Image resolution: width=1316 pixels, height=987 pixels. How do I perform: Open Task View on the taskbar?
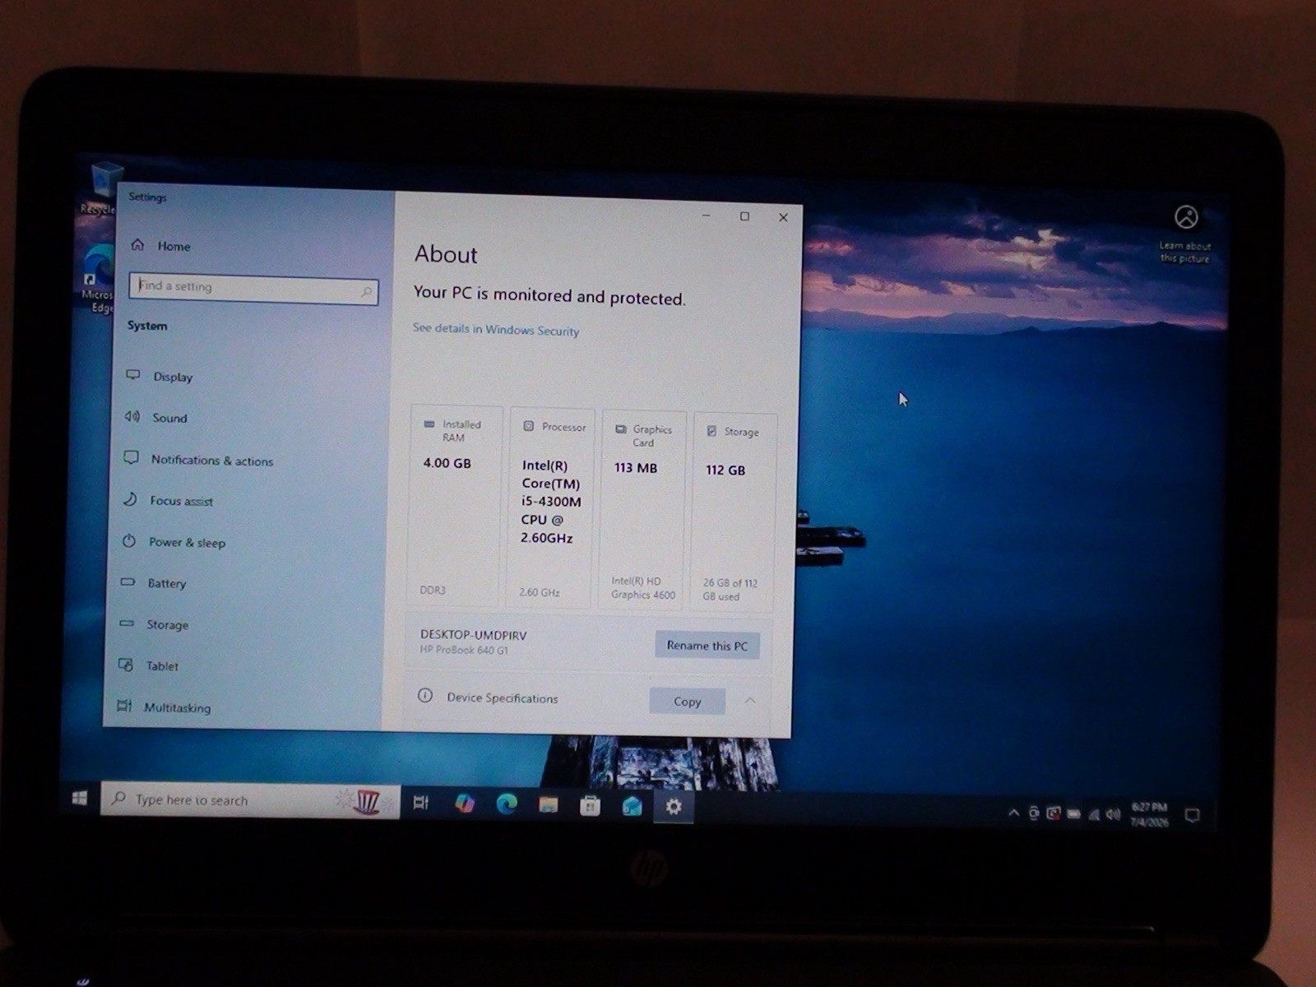click(x=420, y=803)
